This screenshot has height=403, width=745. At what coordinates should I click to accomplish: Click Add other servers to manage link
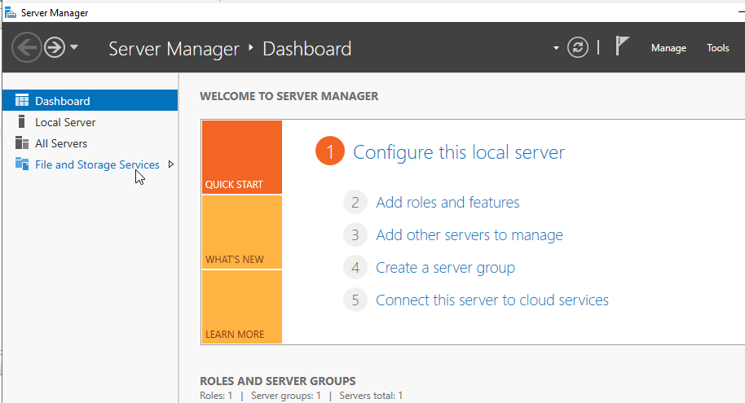click(469, 235)
